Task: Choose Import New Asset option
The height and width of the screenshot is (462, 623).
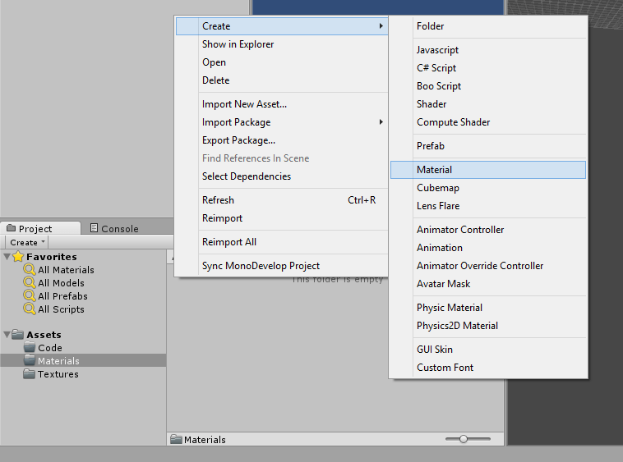Action: [x=244, y=104]
